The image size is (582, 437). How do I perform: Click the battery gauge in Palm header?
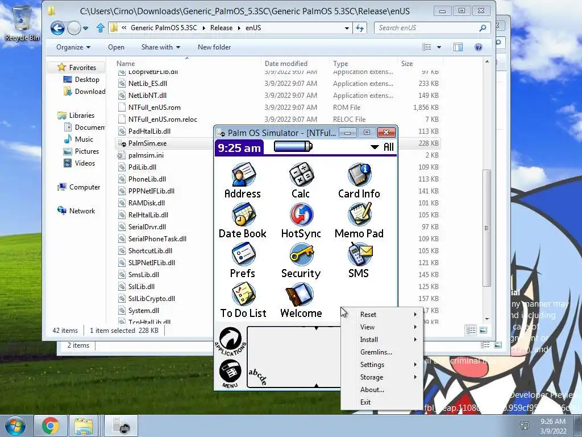(293, 146)
